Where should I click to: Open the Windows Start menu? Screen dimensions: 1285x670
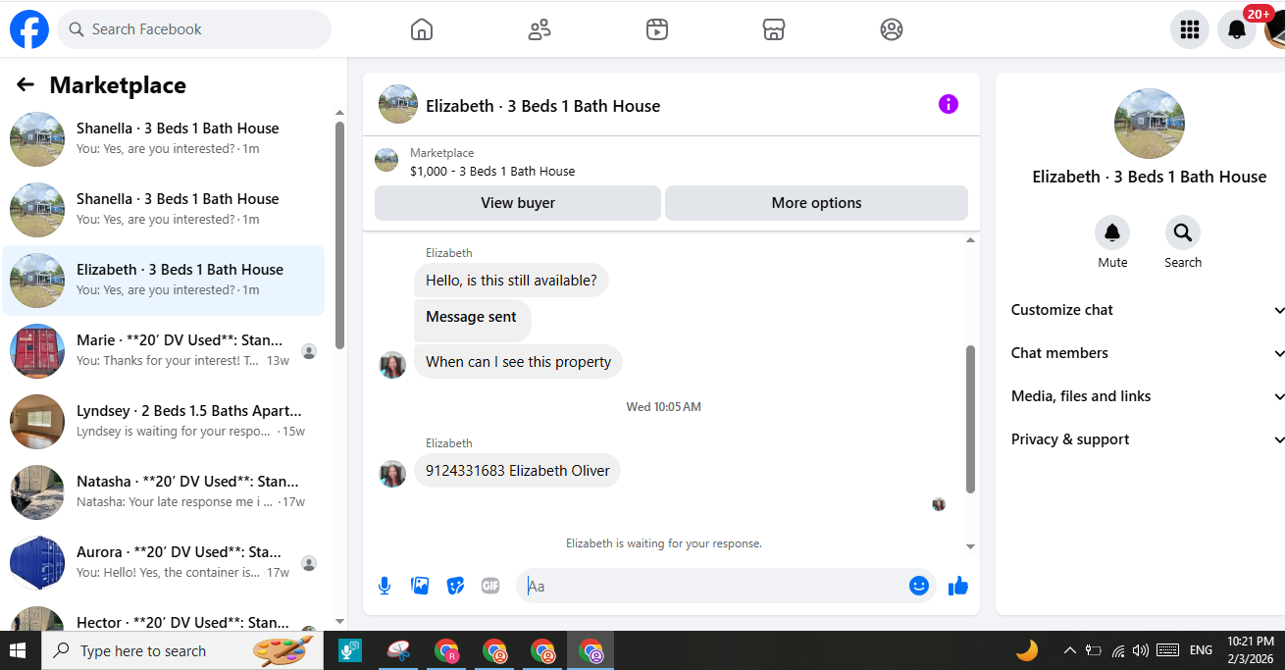18,650
